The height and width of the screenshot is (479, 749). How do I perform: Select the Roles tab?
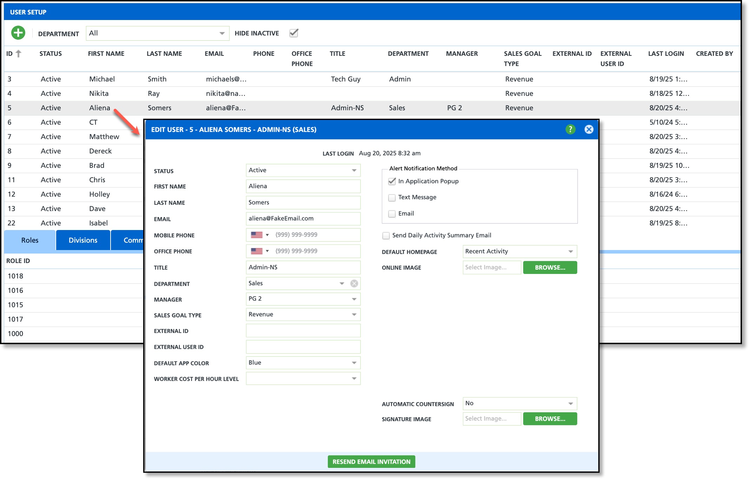point(30,240)
